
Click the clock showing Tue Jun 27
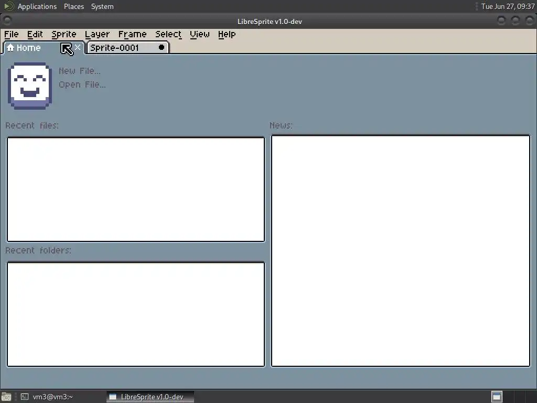click(x=508, y=6)
